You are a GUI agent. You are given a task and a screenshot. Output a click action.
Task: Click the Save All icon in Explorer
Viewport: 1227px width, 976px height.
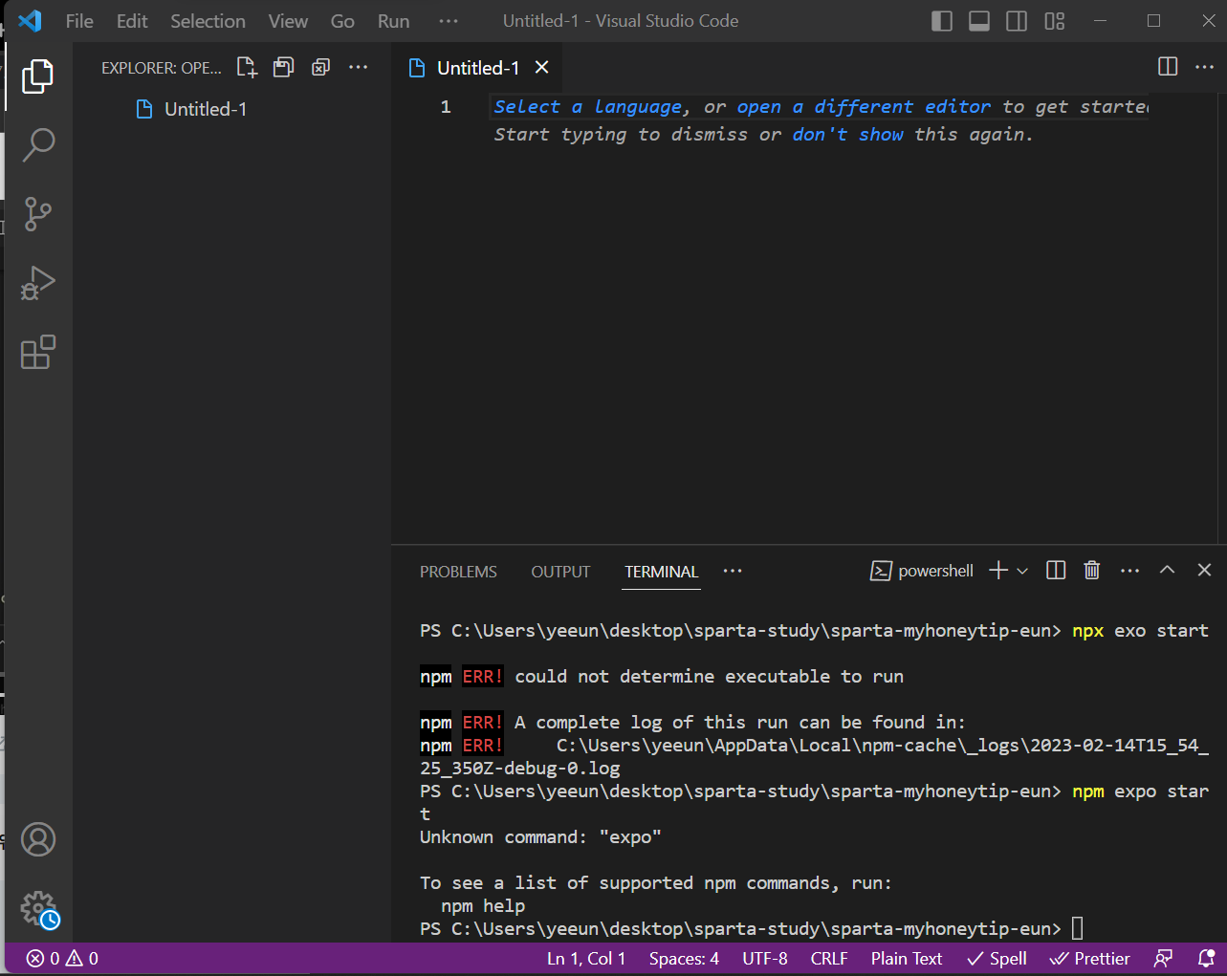[284, 67]
